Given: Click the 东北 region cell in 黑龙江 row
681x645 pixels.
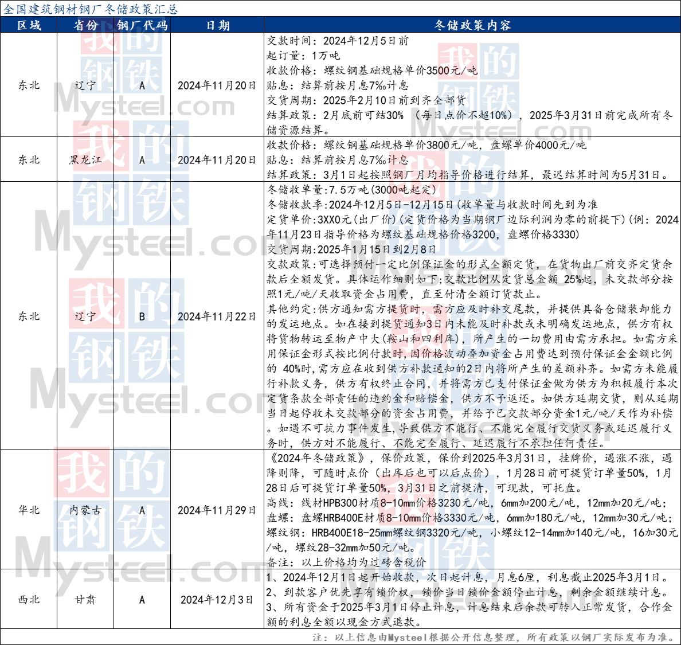Looking at the screenshot, I should click(29, 160).
